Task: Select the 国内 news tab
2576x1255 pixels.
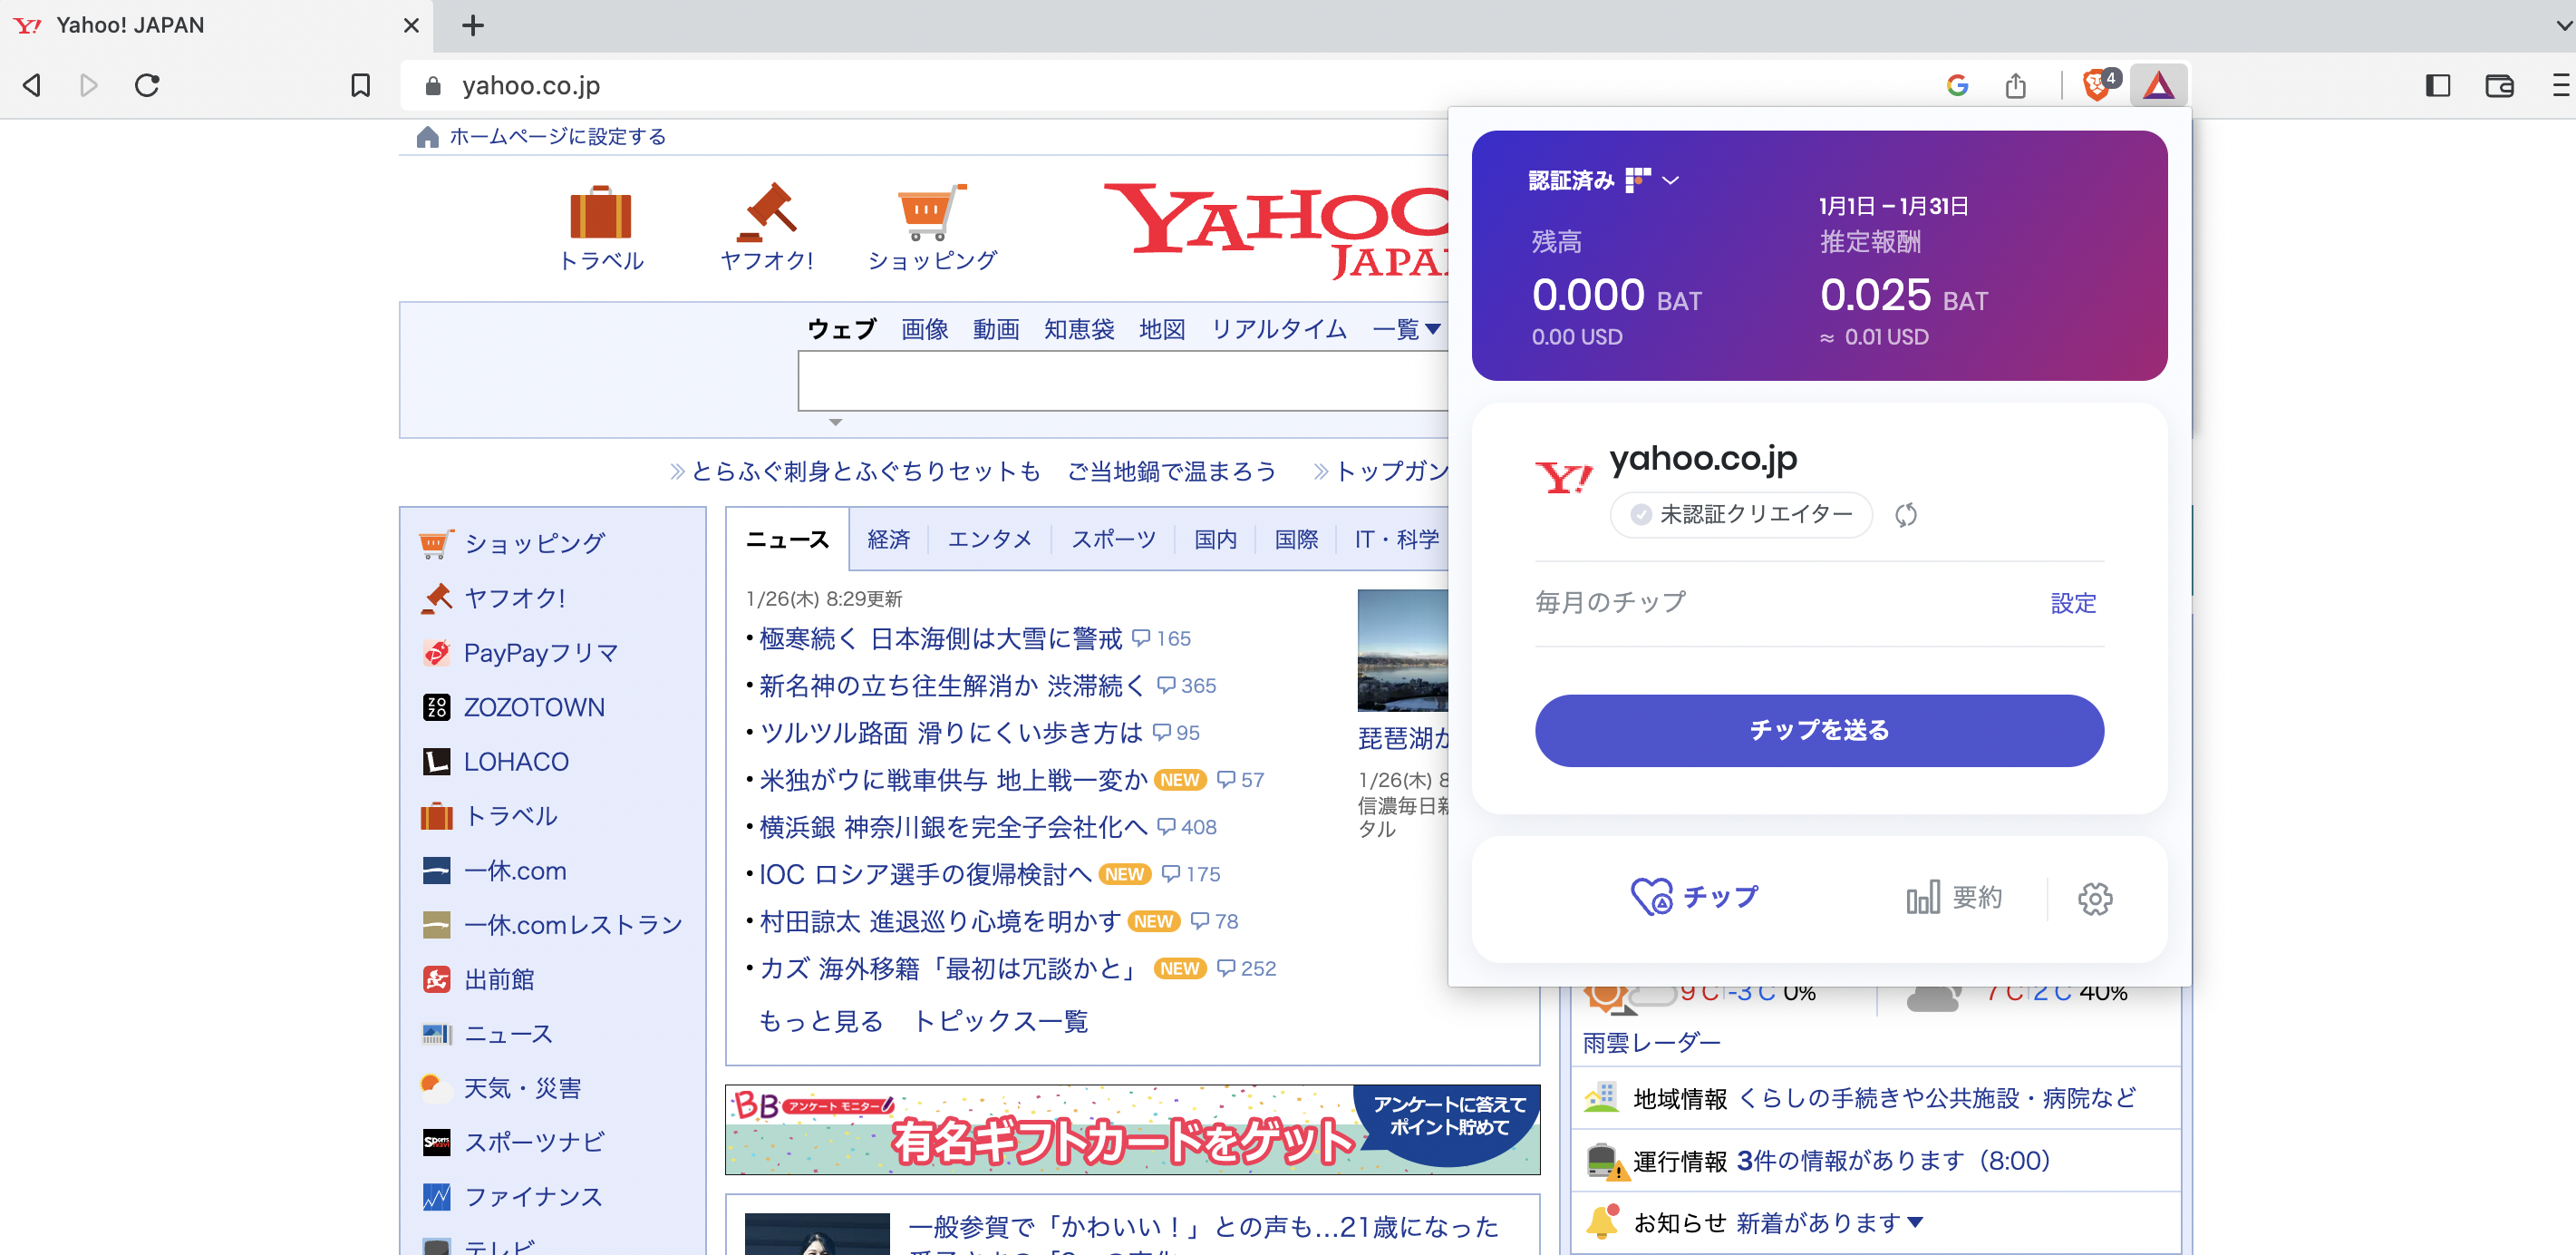Action: pos(1216,540)
